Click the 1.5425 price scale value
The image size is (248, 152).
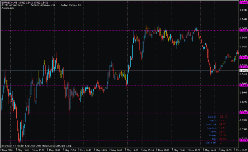[244, 47]
